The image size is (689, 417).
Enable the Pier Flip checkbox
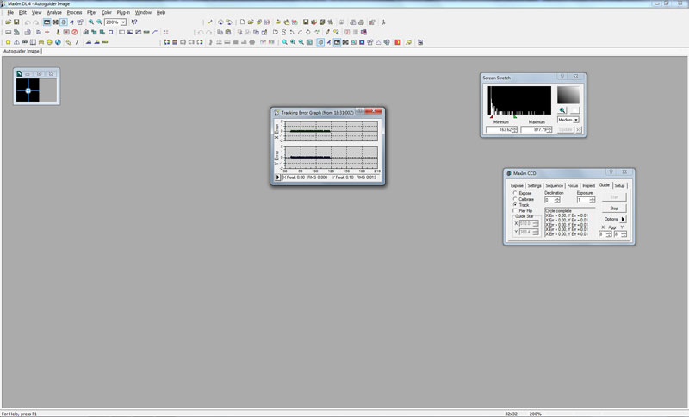click(x=515, y=210)
